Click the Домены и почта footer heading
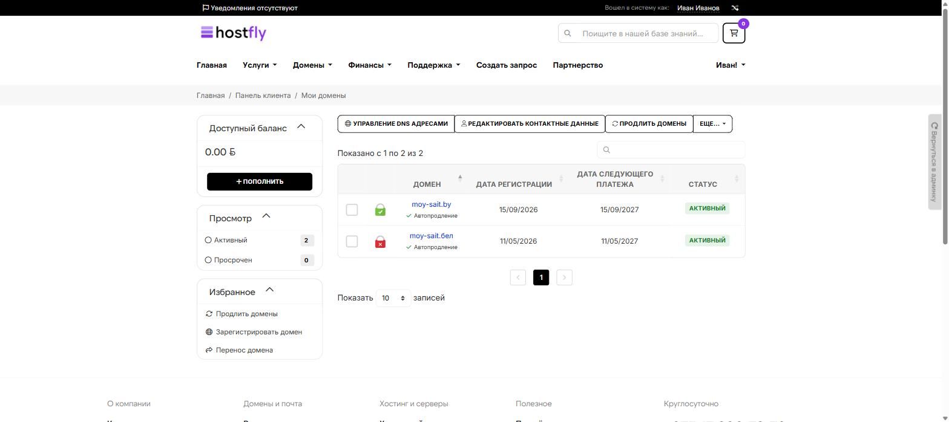The height and width of the screenshot is (422, 949). coord(272,404)
